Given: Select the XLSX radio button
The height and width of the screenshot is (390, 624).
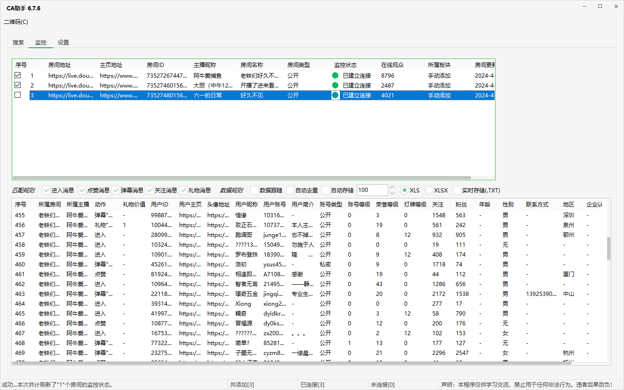Looking at the screenshot, I should pyautogui.click(x=429, y=190).
